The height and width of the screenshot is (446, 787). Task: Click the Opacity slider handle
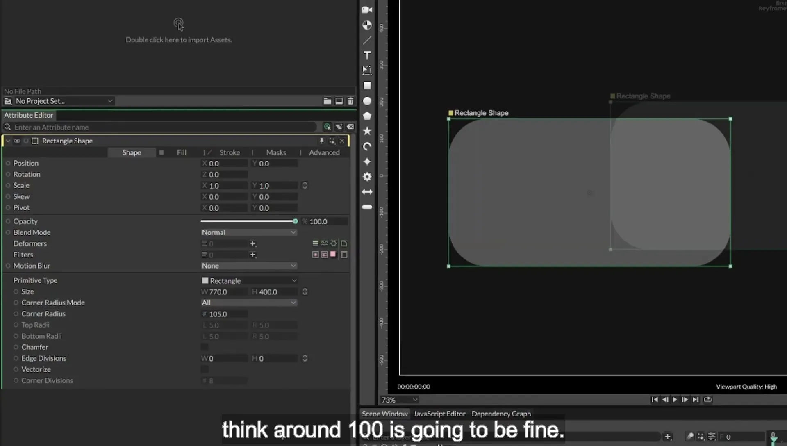tap(295, 221)
